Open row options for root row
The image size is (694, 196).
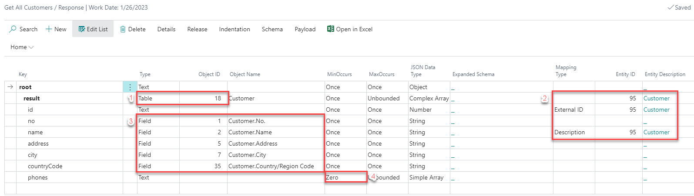[x=130, y=87]
